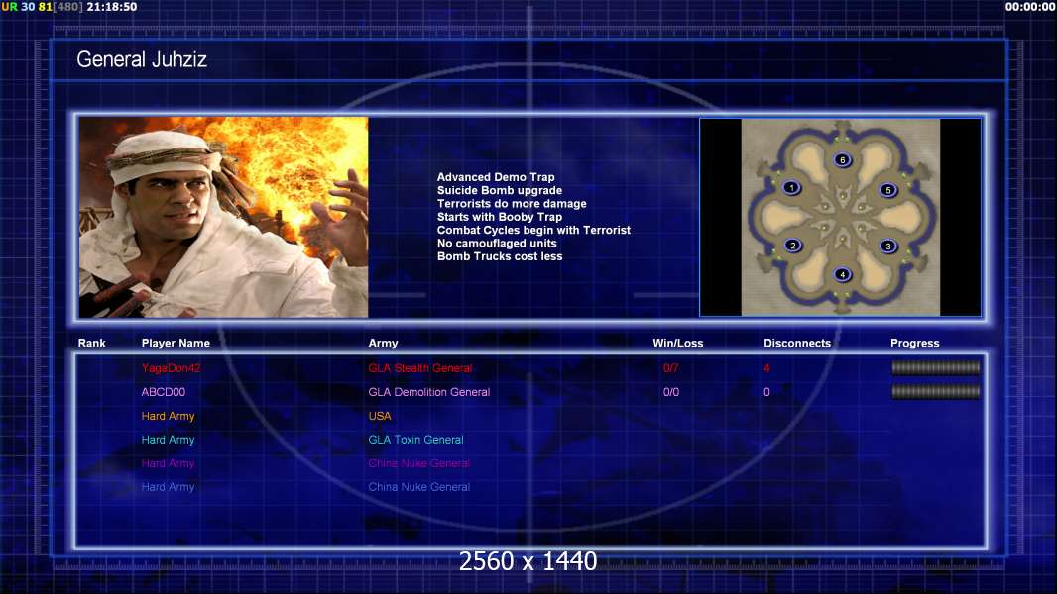
Task: Click Terrorists do more damage line
Action: point(512,203)
